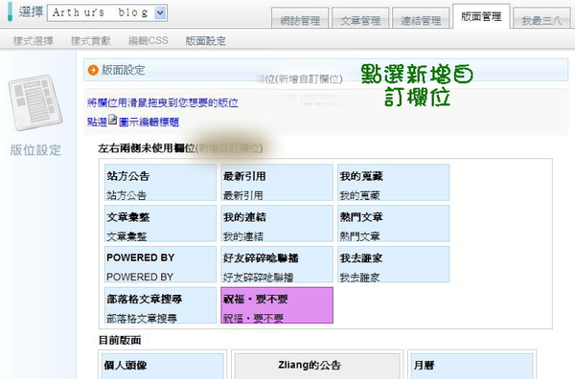The width and height of the screenshot is (575, 379).
Task: Select the 我的蒐藏 block
Action: [394, 183]
